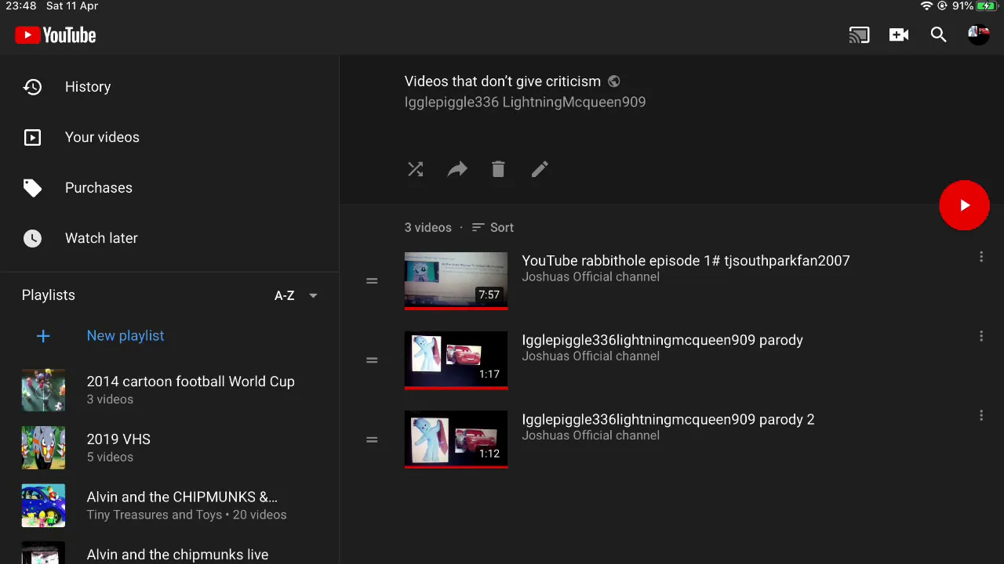The height and width of the screenshot is (564, 1004).
Task: Tap the Wi-Fi icon in status bar
Action: click(926, 6)
